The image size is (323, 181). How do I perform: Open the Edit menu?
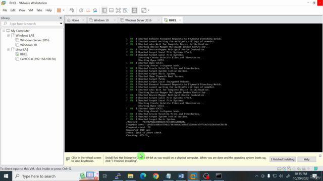pyautogui.click(x=13, y=10)
